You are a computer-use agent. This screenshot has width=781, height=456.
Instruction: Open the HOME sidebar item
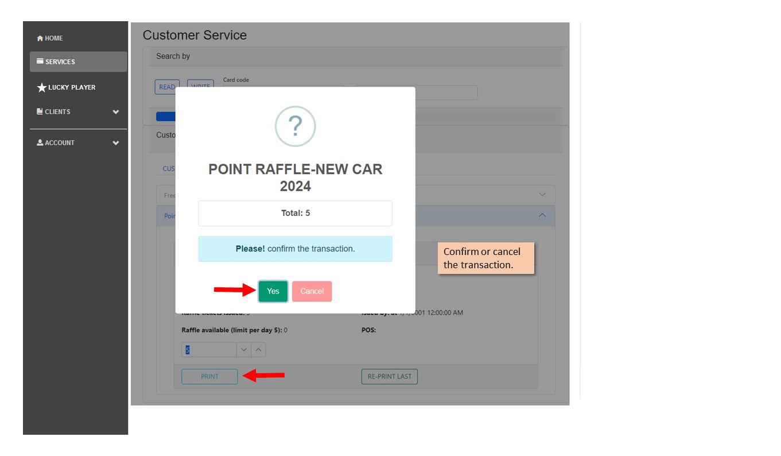[50, 38]
